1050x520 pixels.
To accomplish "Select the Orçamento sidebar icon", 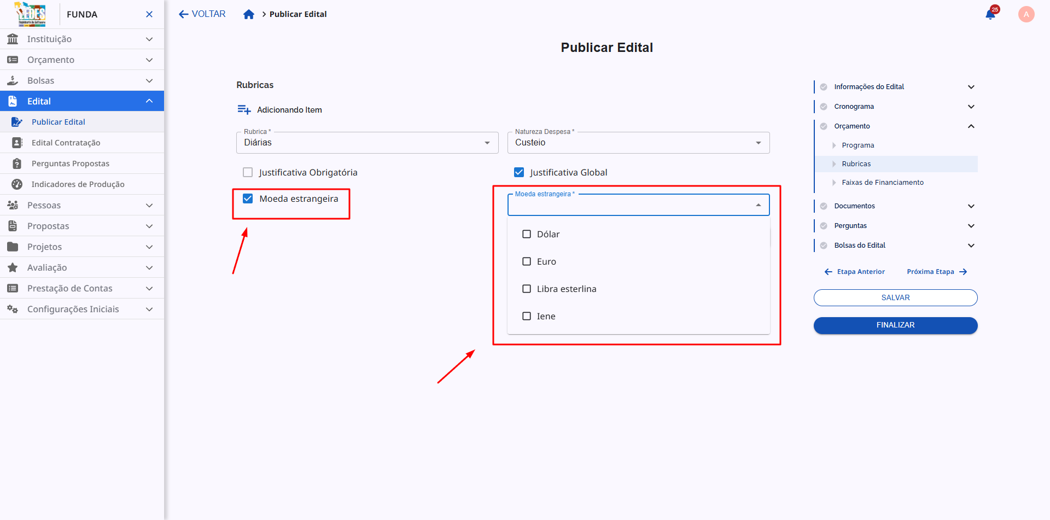I will (x=13, y=60).
